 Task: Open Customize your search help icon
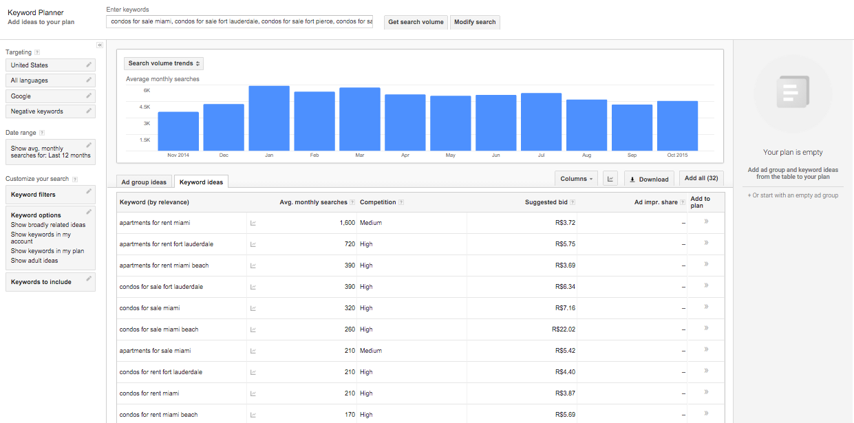[75, 179]
